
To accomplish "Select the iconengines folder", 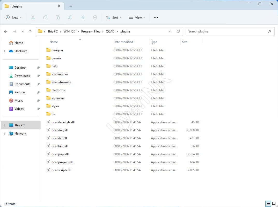I will click(x=60, y=74).
